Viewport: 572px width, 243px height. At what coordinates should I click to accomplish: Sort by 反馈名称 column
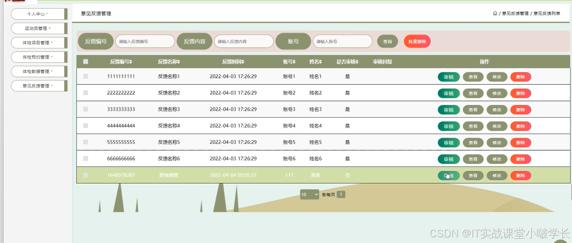(169, 62)
